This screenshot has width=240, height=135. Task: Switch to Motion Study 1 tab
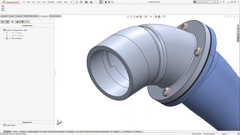pos(33,132)
